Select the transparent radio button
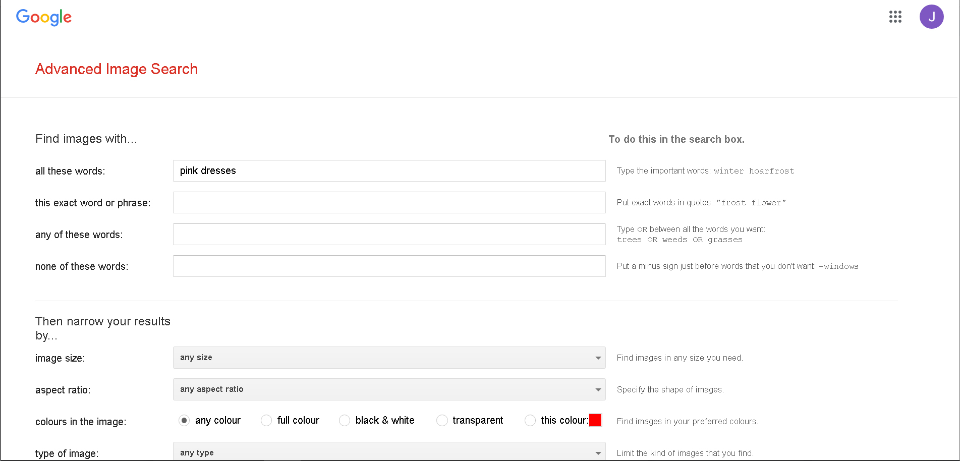 (442, 420)
